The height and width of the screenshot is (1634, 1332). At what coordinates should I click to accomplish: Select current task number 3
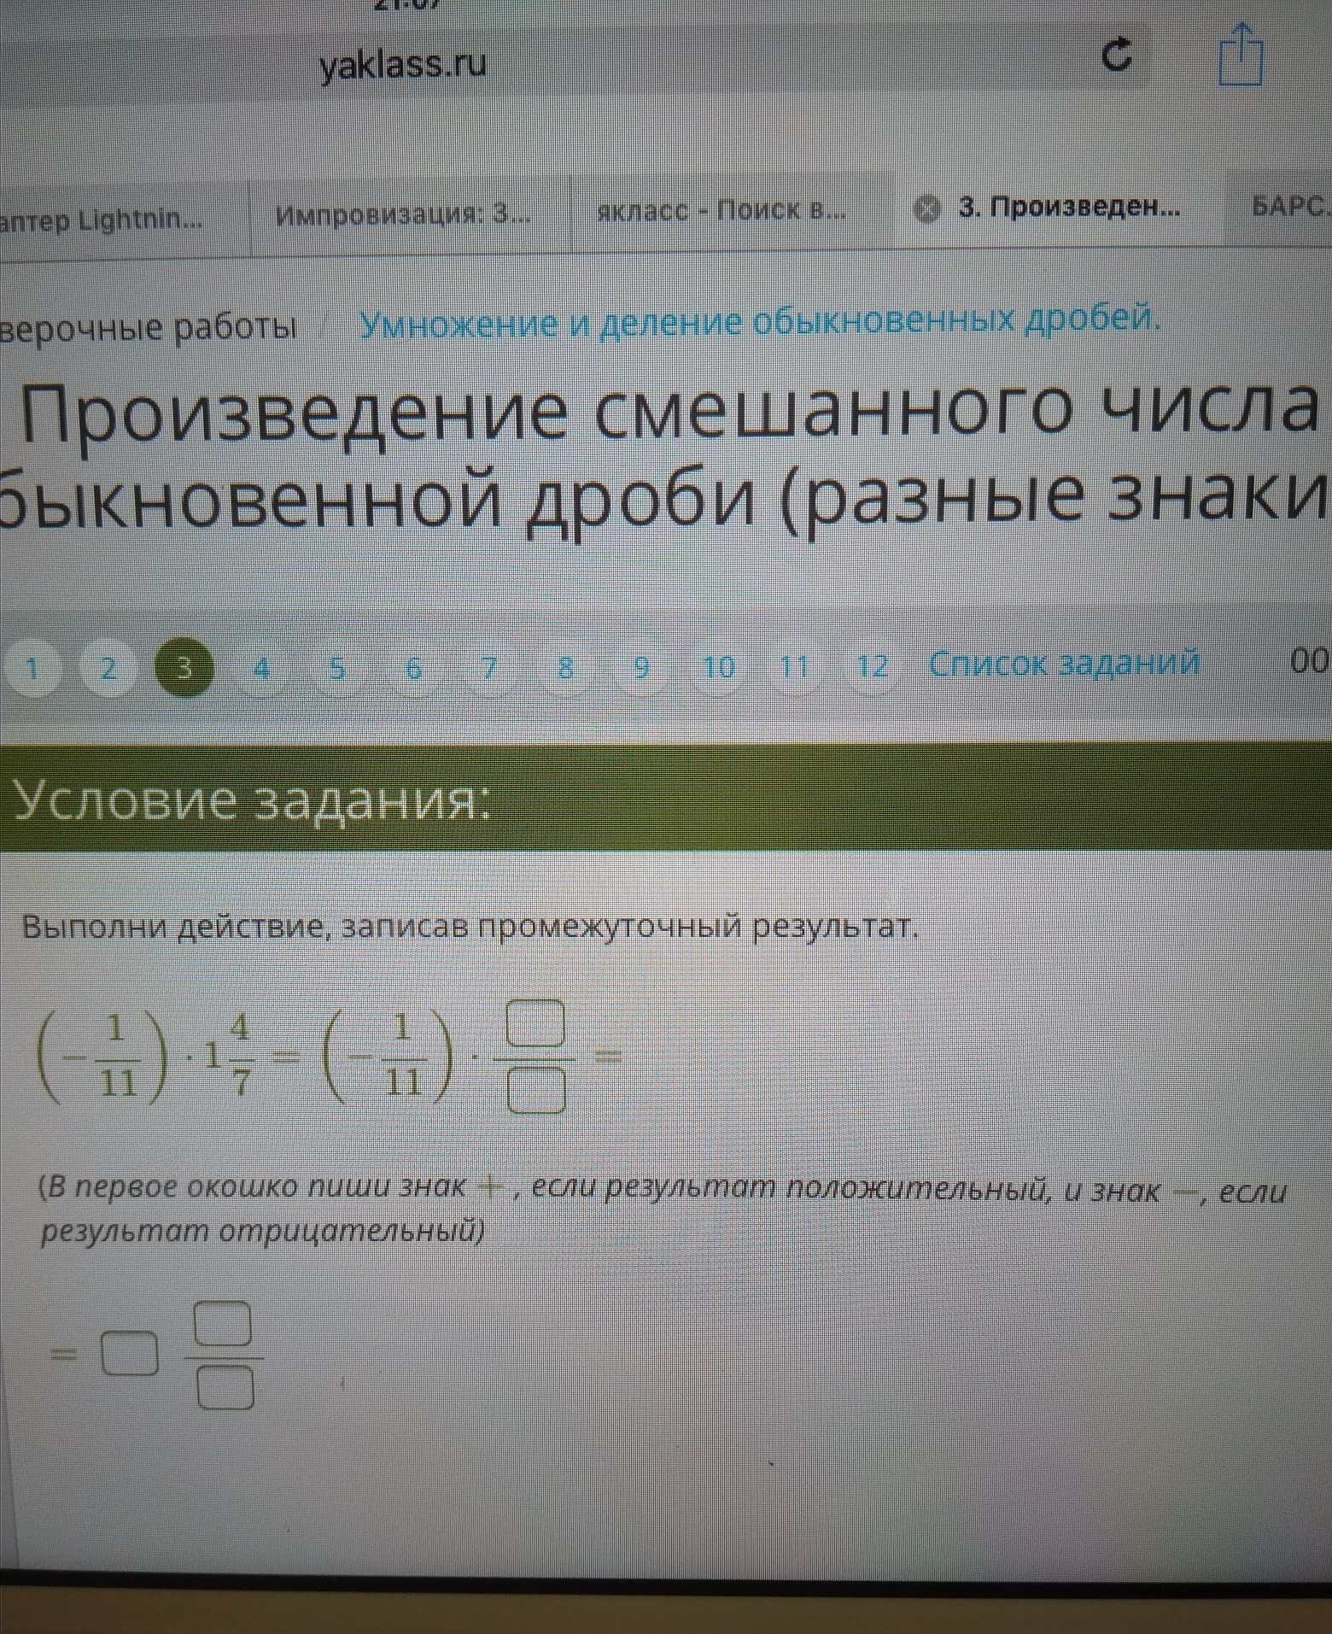point(184,668)
